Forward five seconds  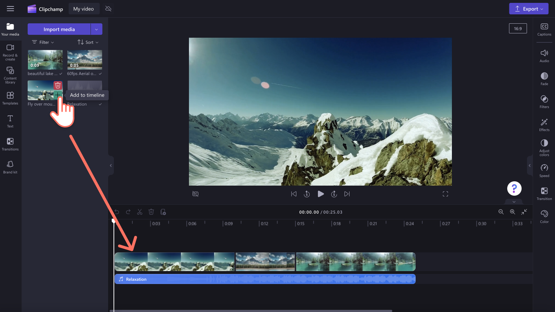coord(334,194)
